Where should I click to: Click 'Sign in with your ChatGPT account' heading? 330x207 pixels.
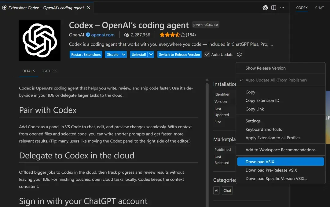83,201
